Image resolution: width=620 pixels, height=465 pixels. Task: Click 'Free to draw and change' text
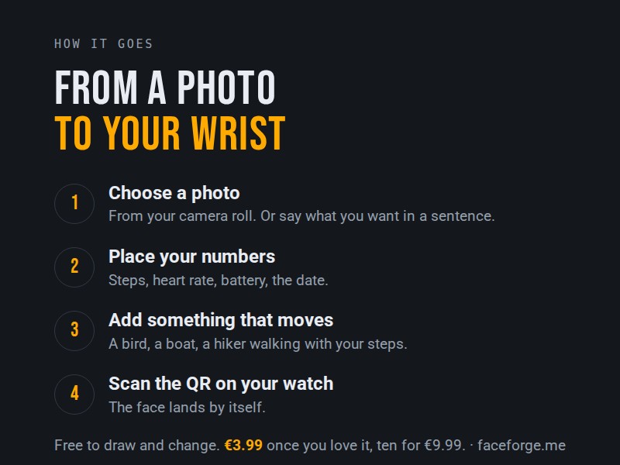coord(137,445)
